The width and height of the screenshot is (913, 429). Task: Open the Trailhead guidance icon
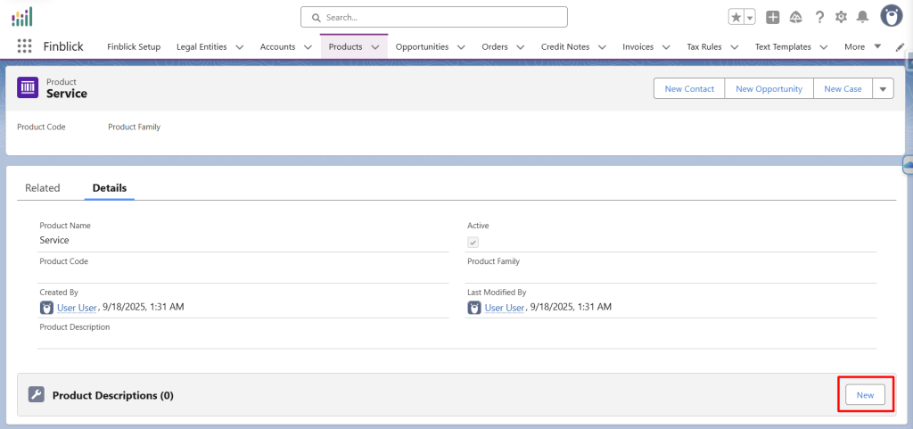point(796,17)
